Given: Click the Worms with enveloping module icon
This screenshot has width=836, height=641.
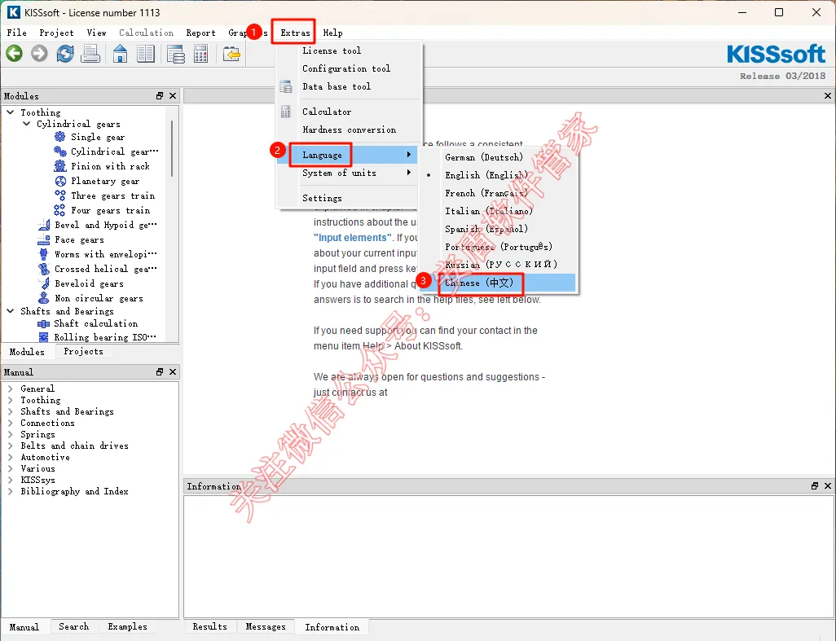Looking at the screenshot, I should [44, 254].
